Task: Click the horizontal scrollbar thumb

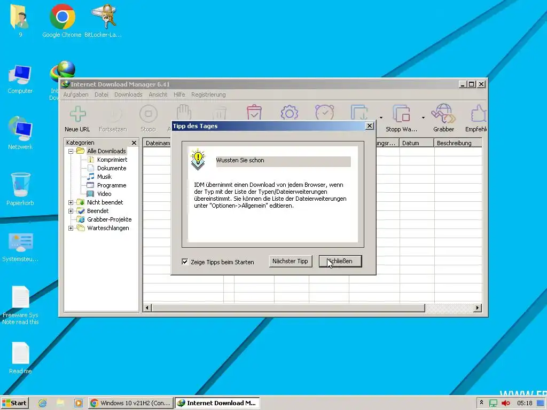Action: point(288,308)
